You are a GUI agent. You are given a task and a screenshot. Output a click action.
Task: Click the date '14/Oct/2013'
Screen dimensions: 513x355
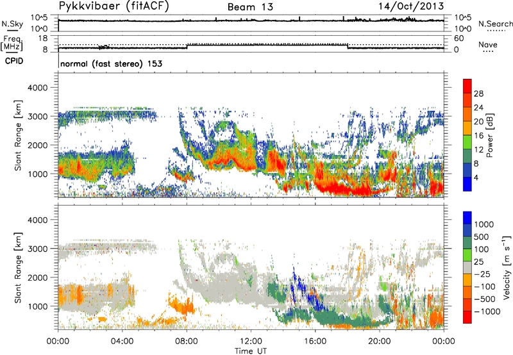pos(411,6)
